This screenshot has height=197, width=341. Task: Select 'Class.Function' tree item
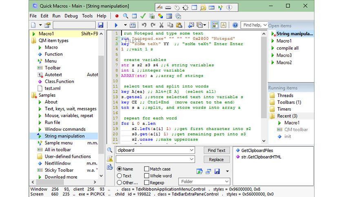(x=60, y=81)
